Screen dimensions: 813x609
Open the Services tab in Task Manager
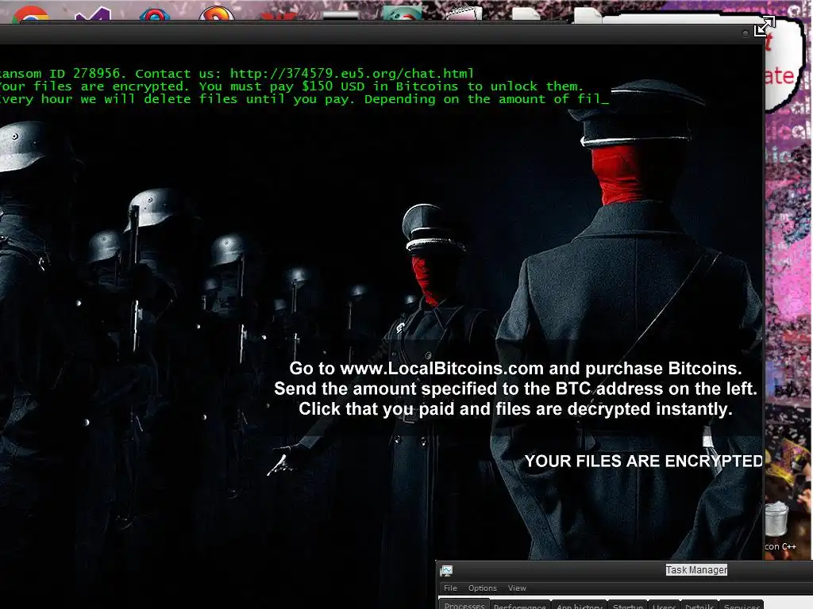742,605
